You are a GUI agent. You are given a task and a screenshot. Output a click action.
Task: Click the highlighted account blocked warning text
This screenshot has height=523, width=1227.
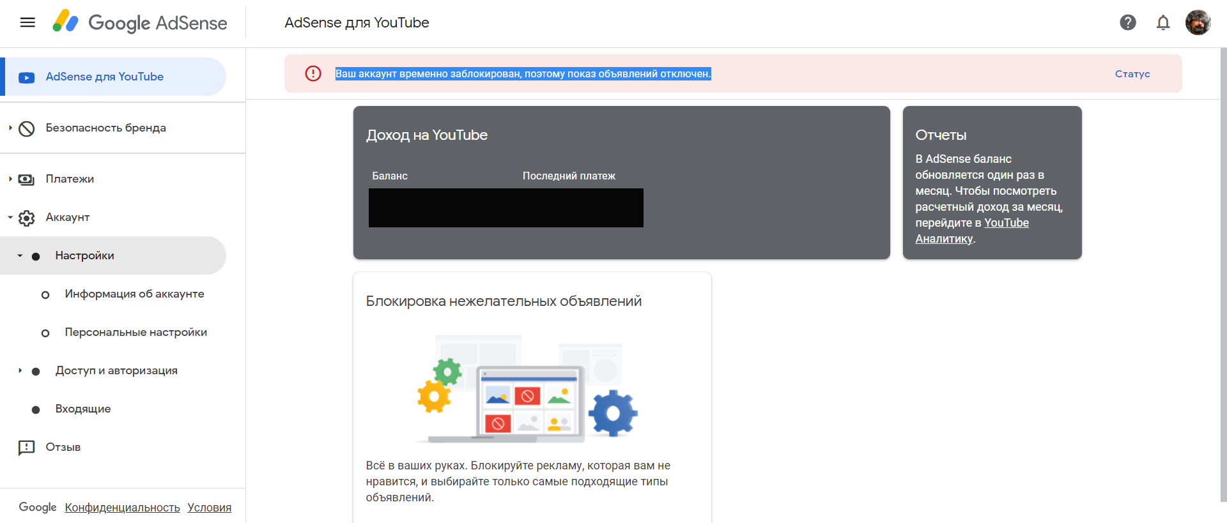(523, 73)
